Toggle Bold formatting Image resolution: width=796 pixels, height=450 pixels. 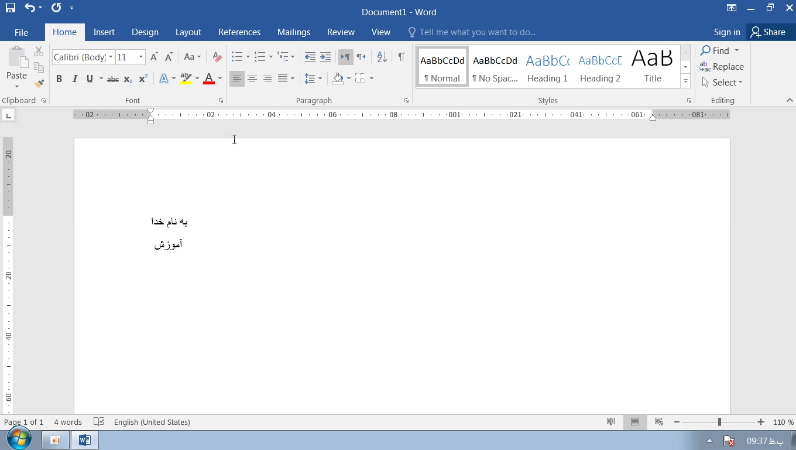tap(59, 79)
